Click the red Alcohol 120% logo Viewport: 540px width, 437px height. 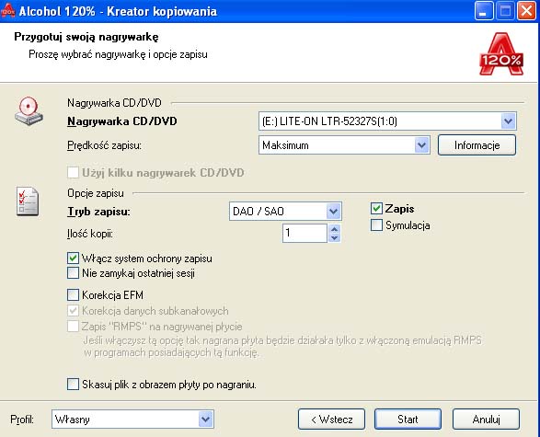501,54
